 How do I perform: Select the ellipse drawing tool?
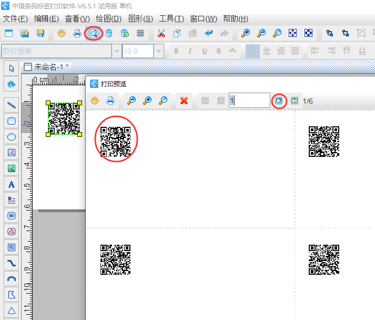[12, 137]
